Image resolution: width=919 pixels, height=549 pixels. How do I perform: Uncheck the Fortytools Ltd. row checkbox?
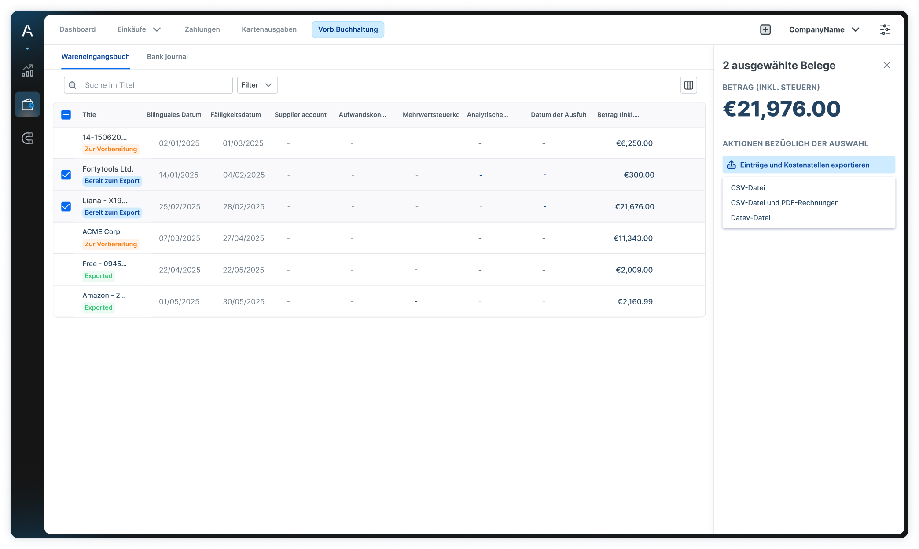click(66, 175)
